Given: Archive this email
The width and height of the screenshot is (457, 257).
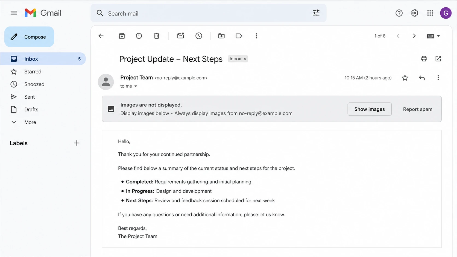Looking at the screenshot, I should 122,36.
